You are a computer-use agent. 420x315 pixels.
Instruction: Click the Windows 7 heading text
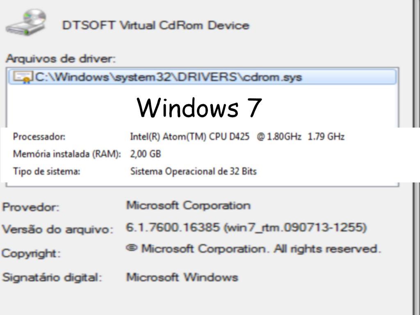click(199, 108)
